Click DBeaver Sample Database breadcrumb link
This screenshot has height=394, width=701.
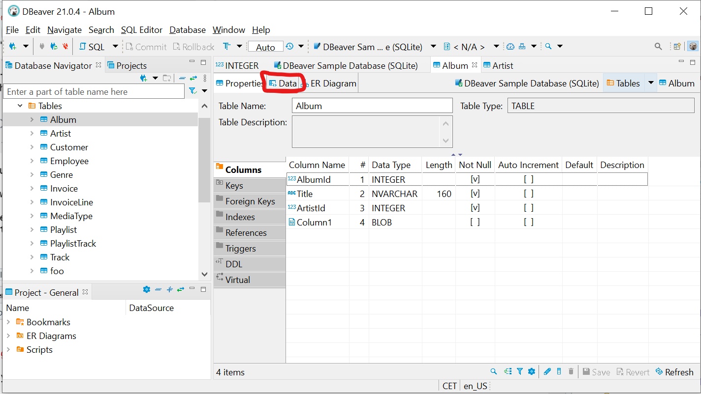click(526, 83)
